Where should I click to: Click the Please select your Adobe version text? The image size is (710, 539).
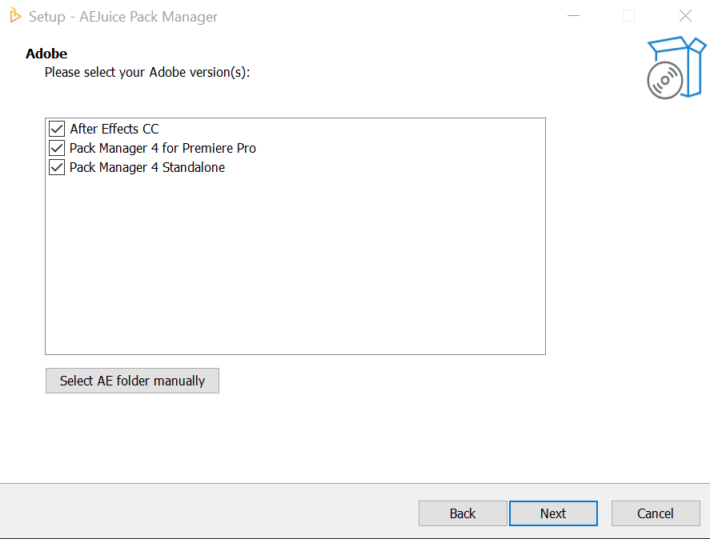(147, 72)
